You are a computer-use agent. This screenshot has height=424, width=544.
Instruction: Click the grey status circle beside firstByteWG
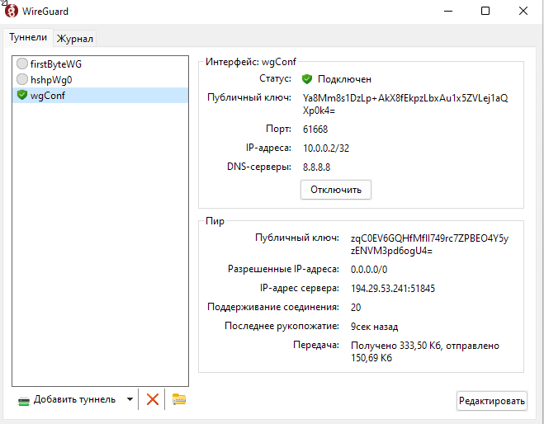21,64
